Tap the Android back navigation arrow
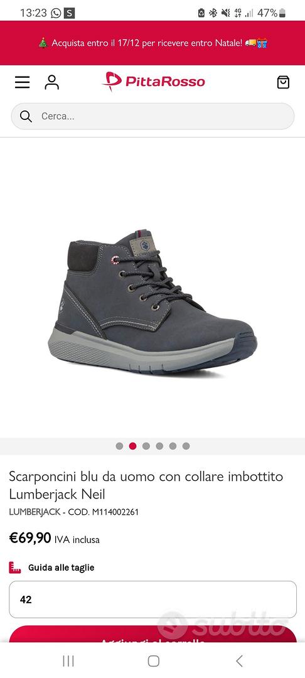Image resolution: width=305 pixels, height=678 pixels. (239, 660)
